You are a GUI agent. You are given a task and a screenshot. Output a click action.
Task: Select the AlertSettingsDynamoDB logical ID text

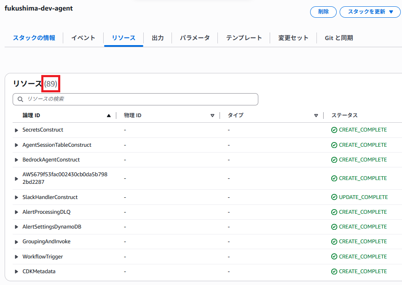click(x=52, y=227)
